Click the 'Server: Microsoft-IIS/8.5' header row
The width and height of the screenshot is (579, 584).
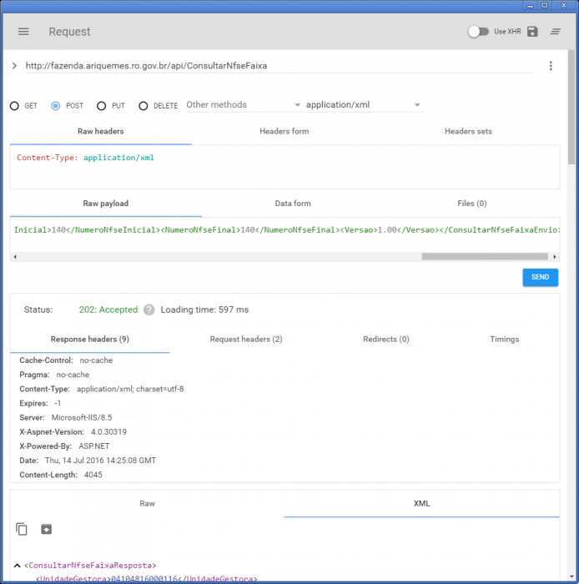coord(66,418)
